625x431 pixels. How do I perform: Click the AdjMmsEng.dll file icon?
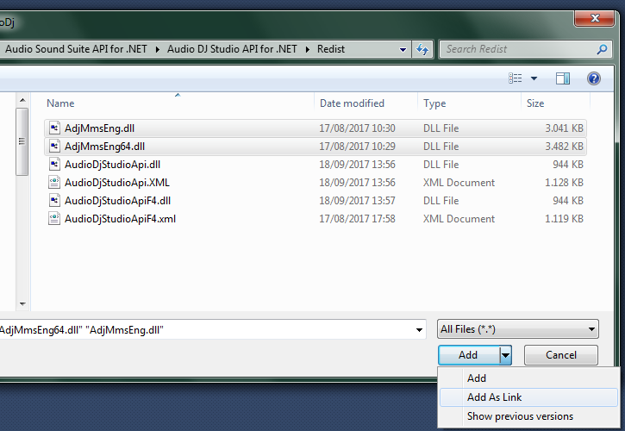[54, 128]
